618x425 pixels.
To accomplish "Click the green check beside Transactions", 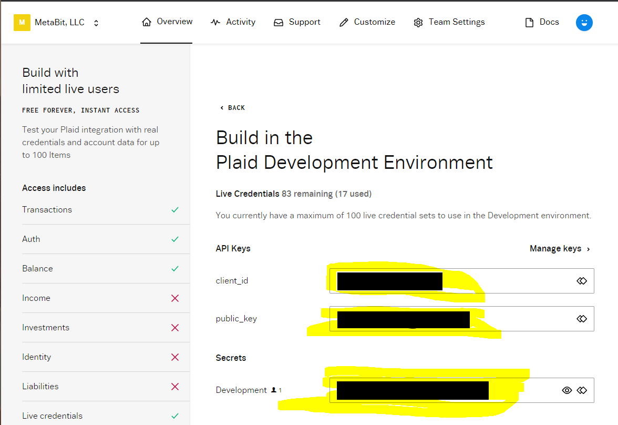I will tap(175, 210).
